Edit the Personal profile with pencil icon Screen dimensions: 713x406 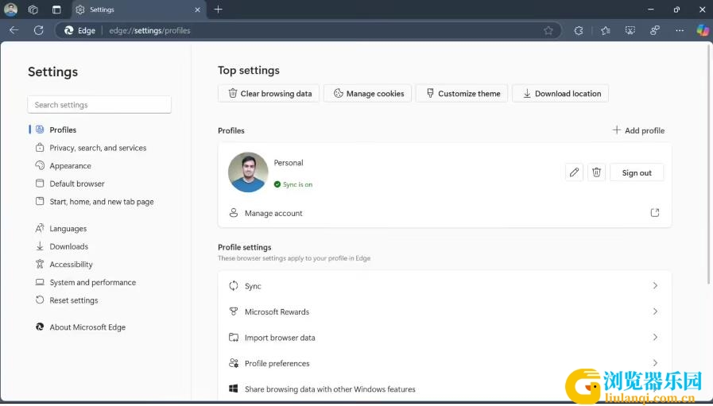(x=574, y=172)
